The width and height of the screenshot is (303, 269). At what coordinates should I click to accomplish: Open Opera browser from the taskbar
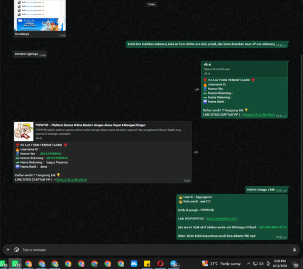click(x=160, y=264)
